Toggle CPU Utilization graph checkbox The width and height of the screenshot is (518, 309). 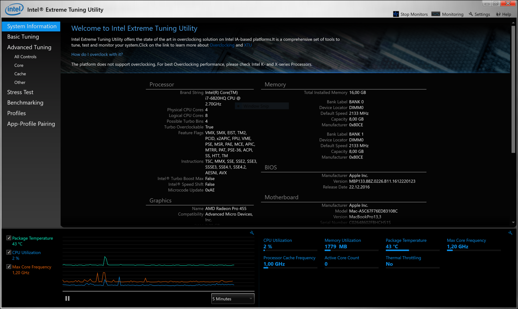(9, 252)
